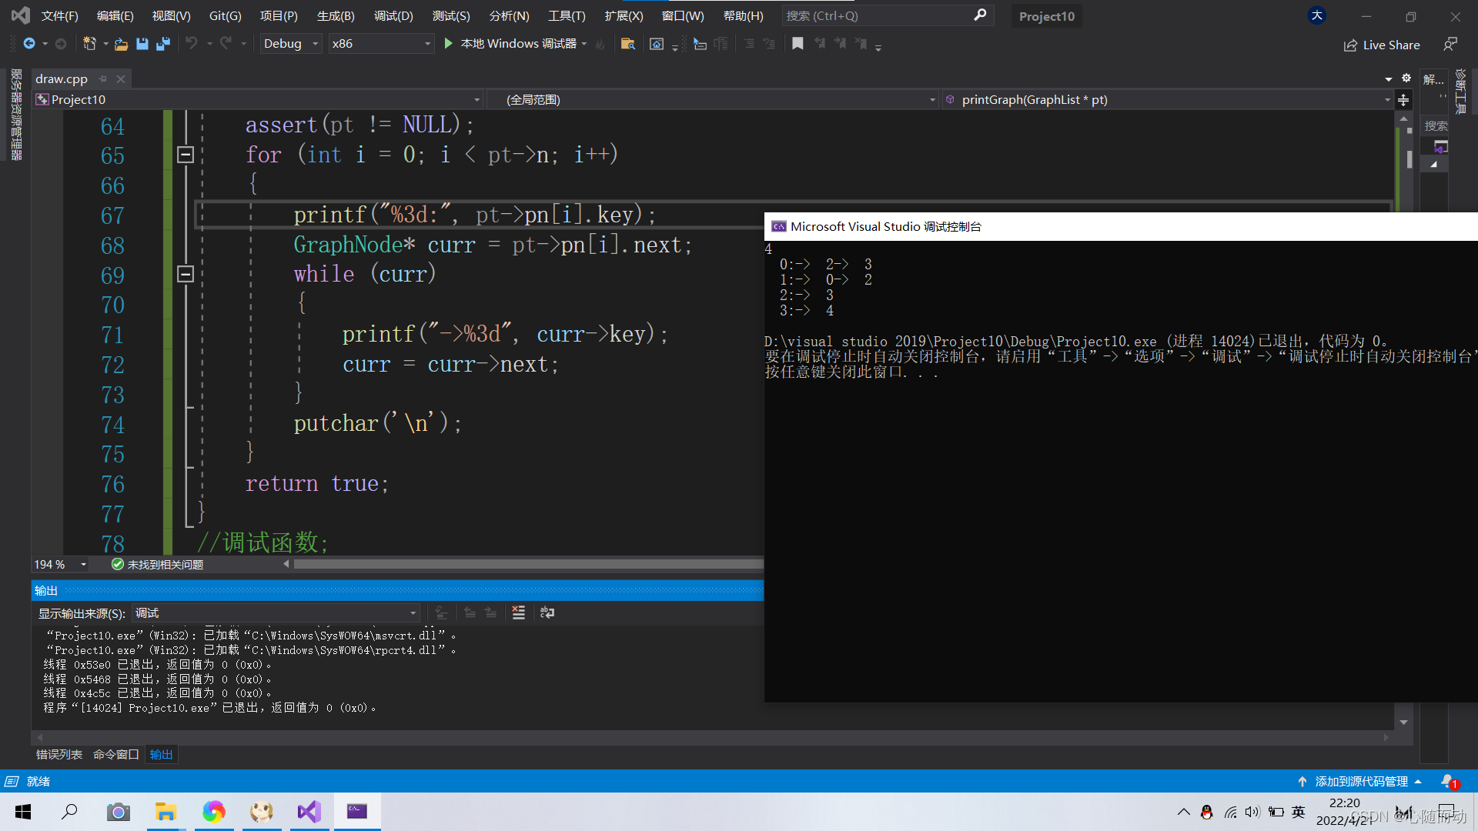Open File Explorer from taskbar
Viewport: 1478px width, 831px height.
click(166, 811)
